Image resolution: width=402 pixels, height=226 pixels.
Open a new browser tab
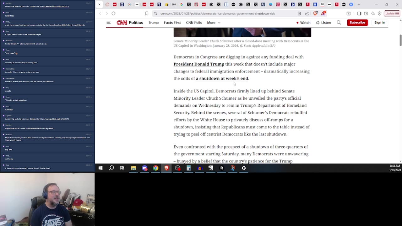click(359, 4)
